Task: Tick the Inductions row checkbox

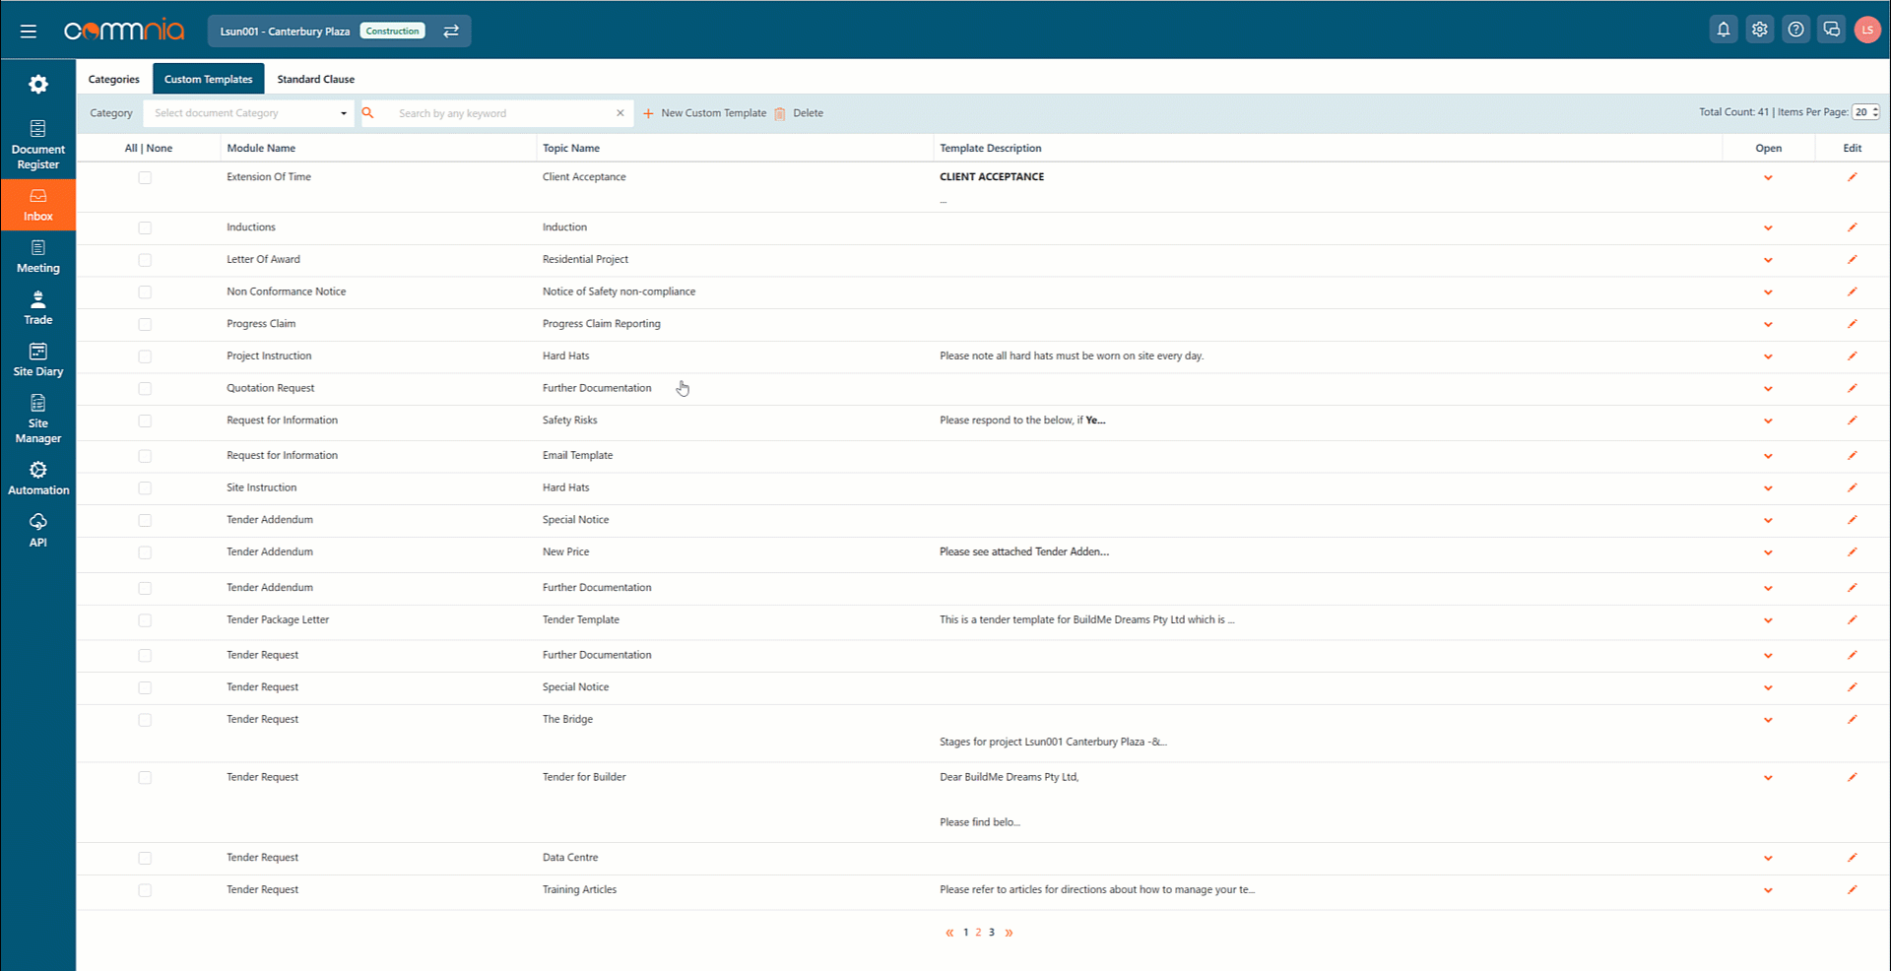Action: click(x=145, y=228)
